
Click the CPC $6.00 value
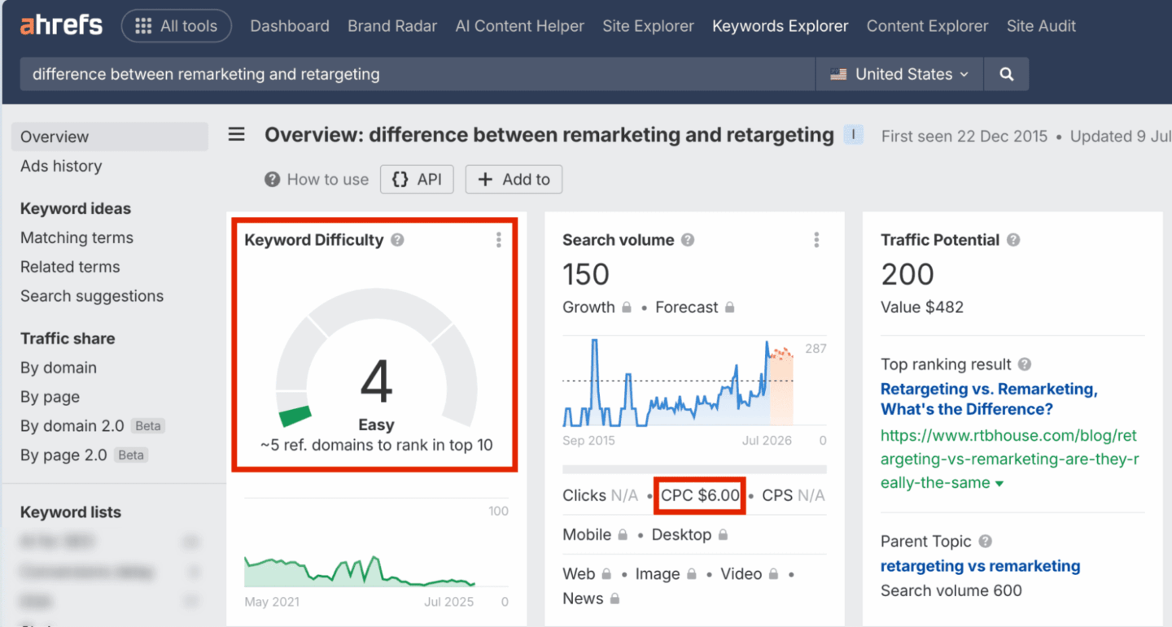pos(700,495)
